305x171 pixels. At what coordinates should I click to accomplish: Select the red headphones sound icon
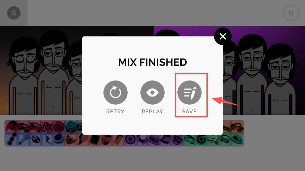point(11,126)
